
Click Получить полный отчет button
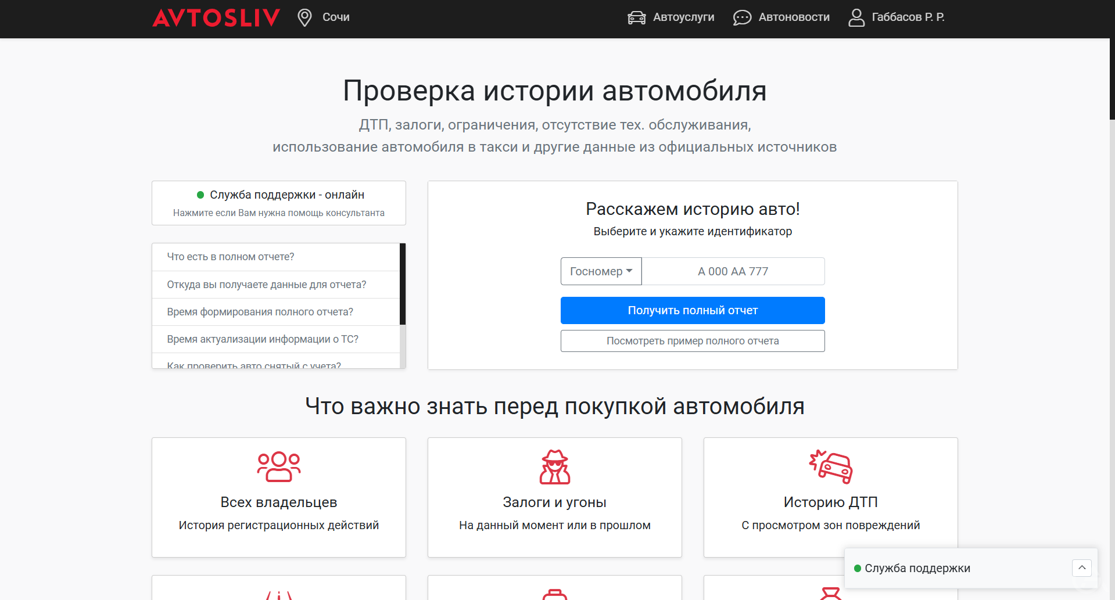click(x=692, y=310)
